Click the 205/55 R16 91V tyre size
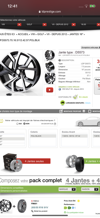Screen dimensions: 100x218 (39, 207)
